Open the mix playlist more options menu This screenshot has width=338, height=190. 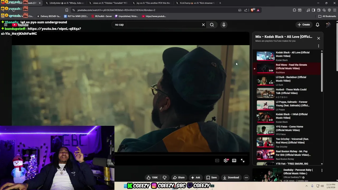318,46
